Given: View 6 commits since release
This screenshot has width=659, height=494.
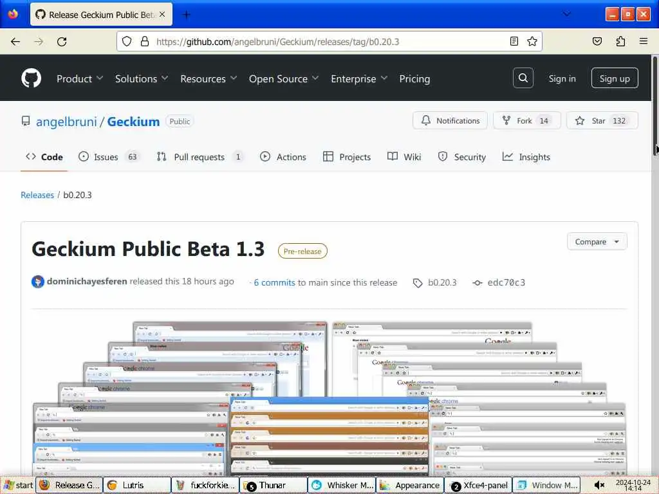Looking at the screenshot, I should 274,283.
